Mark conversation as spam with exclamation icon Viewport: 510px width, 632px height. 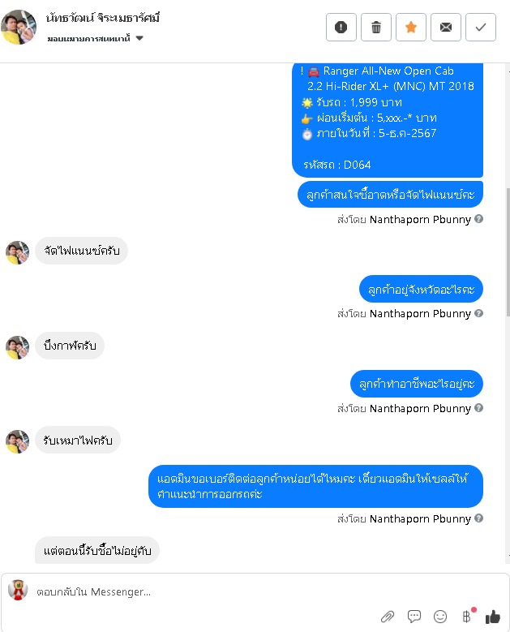point(341,27)
